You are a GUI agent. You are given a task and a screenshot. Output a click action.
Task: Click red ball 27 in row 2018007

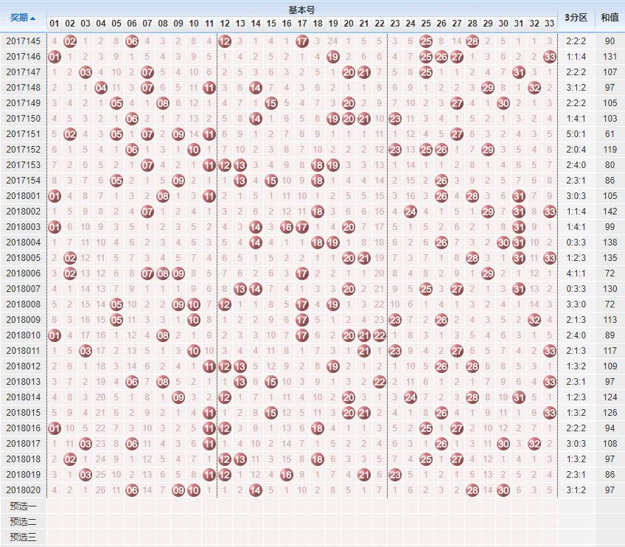[x=457, y=290]
